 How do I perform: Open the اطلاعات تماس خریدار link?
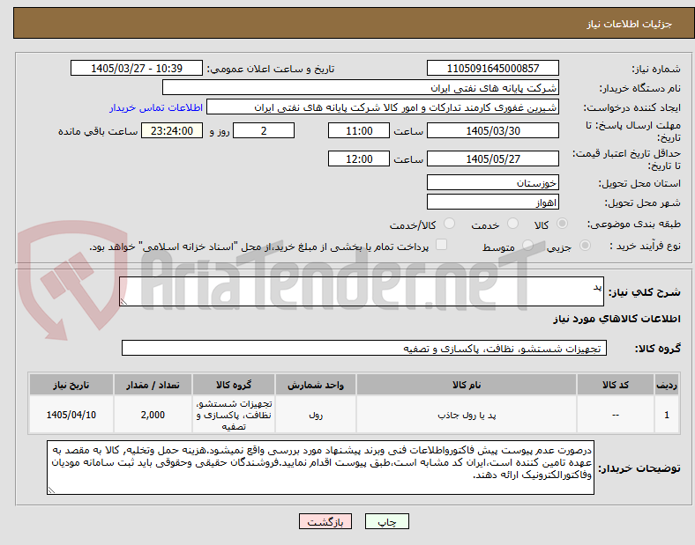156,107
